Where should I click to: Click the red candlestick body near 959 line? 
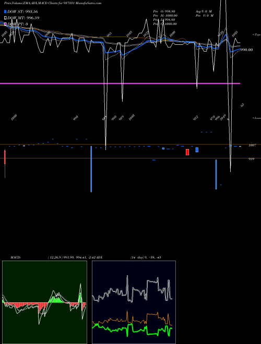pos(187,152)
